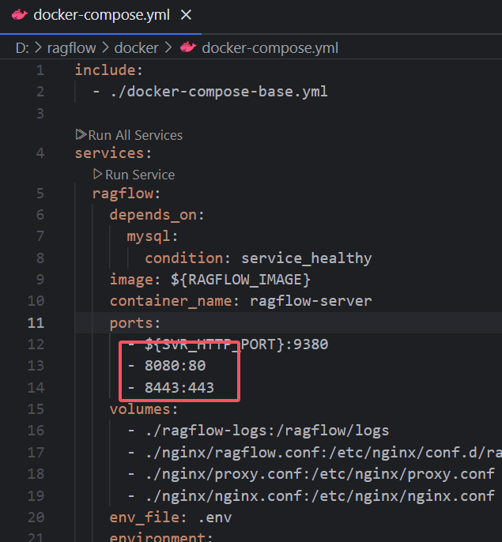Click the nginx/proxy.conf volume entry
This screenshot has height=542, width=502.
[319, 474]
